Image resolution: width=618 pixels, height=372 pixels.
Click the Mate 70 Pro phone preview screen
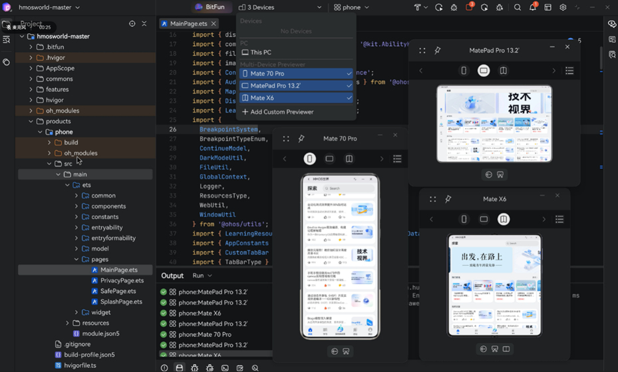340,256
